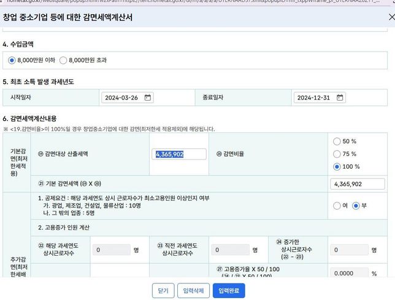Open calendar picker for 시작일자 date
This screenshot has width=395, height=300.
pos(148,98)
